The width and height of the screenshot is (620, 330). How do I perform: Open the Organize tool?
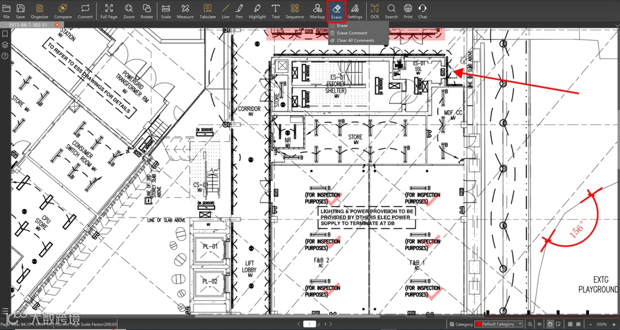tap(40, 11)
